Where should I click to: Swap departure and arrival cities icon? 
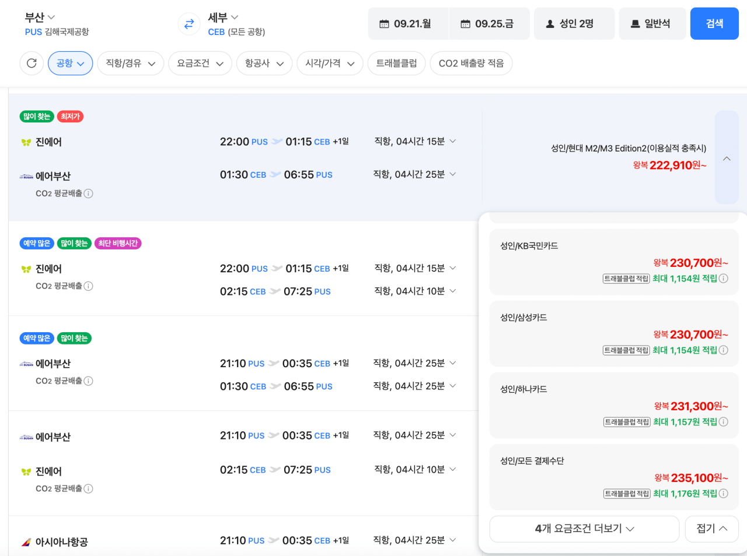189,24
